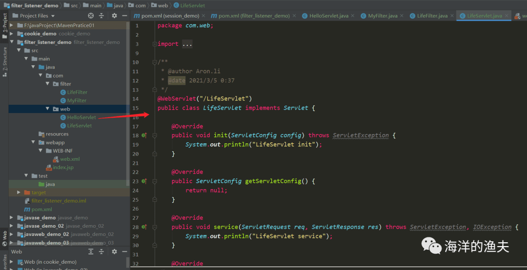Expand the target folder in tree
The width and height of the screenshot is (527, 270).
coord(20,193)
